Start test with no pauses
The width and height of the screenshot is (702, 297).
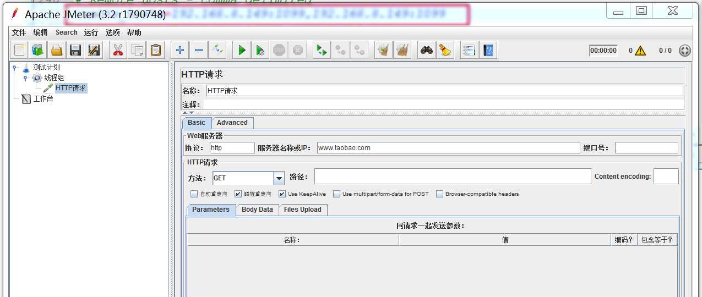tap(260, 51)
